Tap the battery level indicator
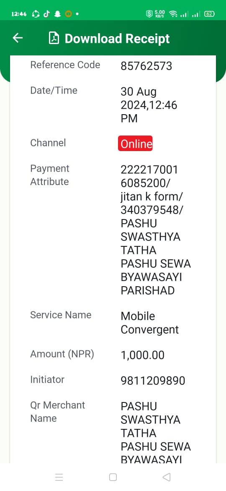 [x=209, y=14]
